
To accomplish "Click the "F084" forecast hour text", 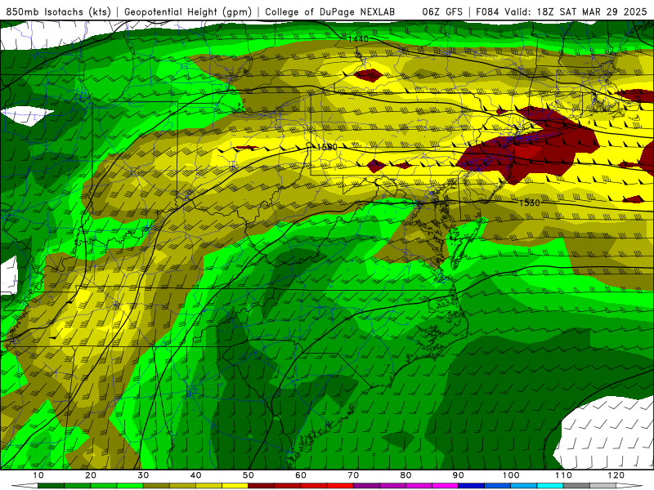I will point(487,11).
